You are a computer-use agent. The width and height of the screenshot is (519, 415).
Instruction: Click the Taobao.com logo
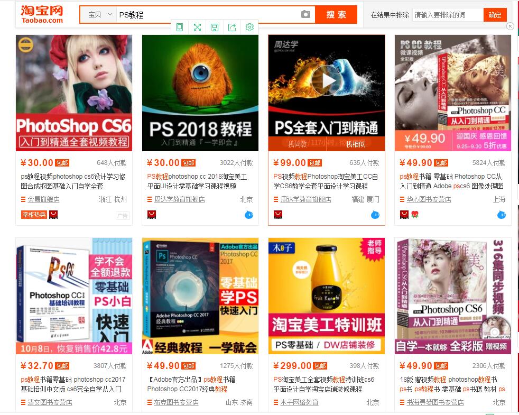(x=42, y=14)
